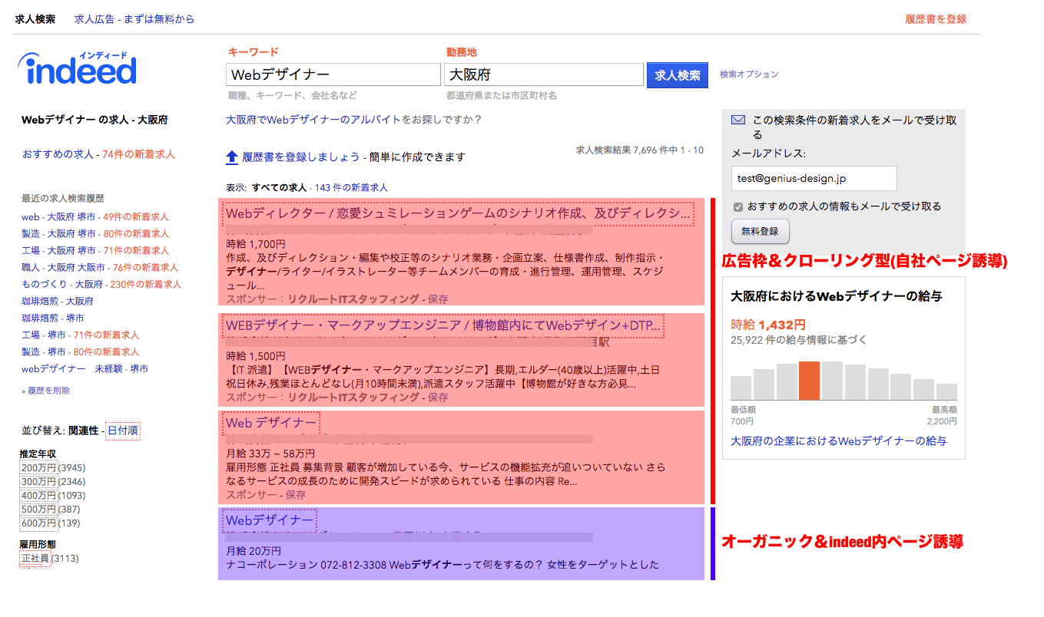
Task: Filter by estimated salary 300万円
Action: [x=38, y=482]
